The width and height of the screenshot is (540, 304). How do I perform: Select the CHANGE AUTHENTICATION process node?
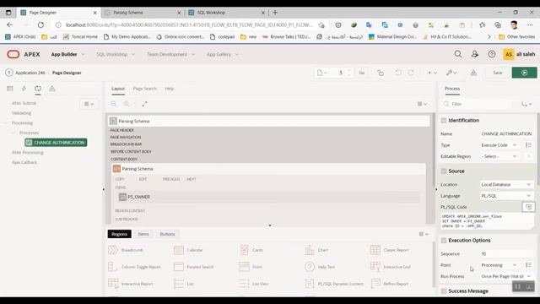56,143
